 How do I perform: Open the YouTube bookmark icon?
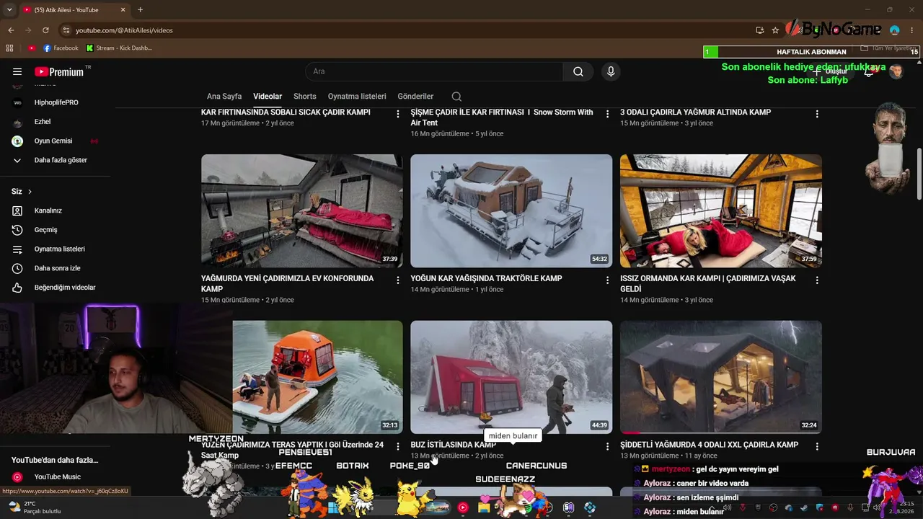(x=32, y=48)
